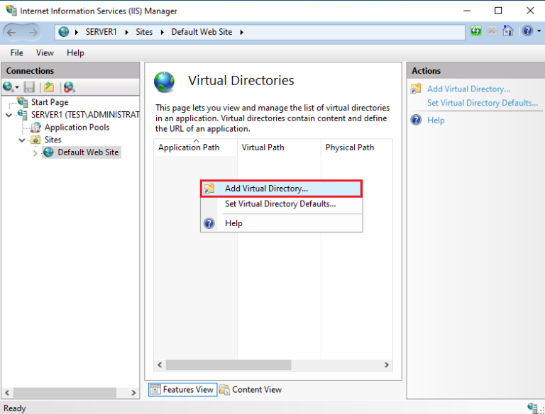Screen dimensions: 545x414
Task: Choose Add Virtual Directory from context menu
Action: pyautogui.click(x=266, y=189)
